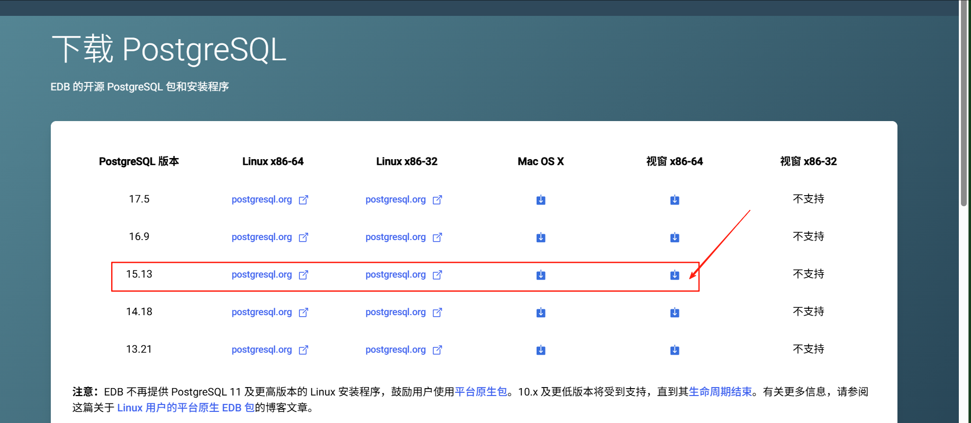Click the 下载 PostgreSQL page heading
Screen dimensions: 971x423
169,50
